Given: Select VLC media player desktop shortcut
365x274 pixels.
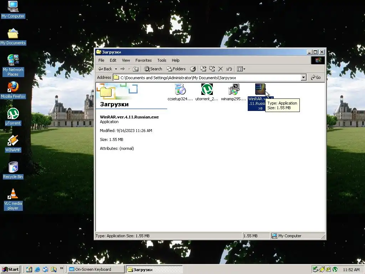Looking at the screenshot, I should 13,199.
